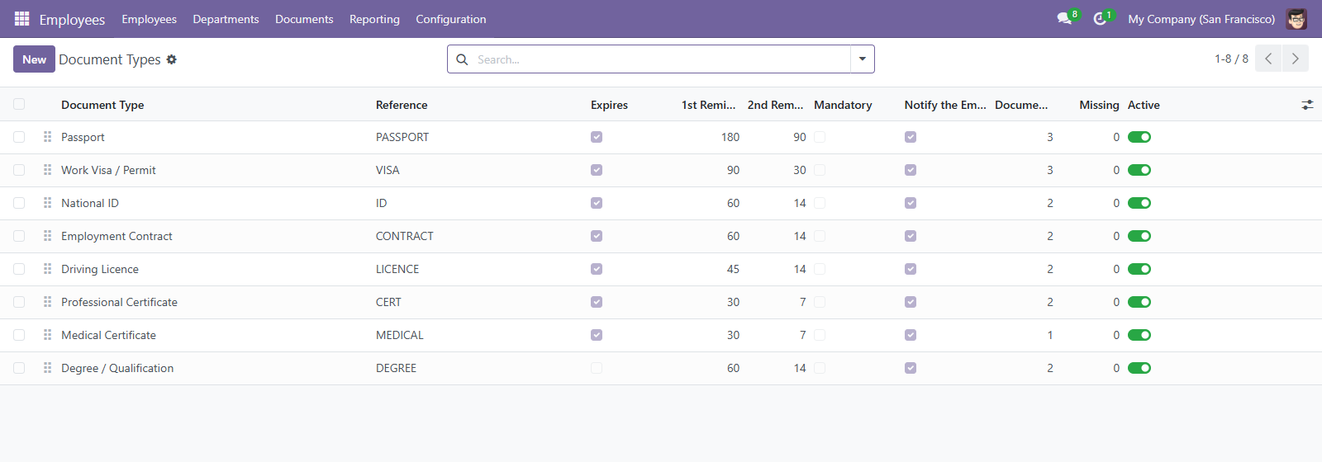Focus the Search input field
The width and height of the screenshot is (1322, 462).
tap(661, 59)
